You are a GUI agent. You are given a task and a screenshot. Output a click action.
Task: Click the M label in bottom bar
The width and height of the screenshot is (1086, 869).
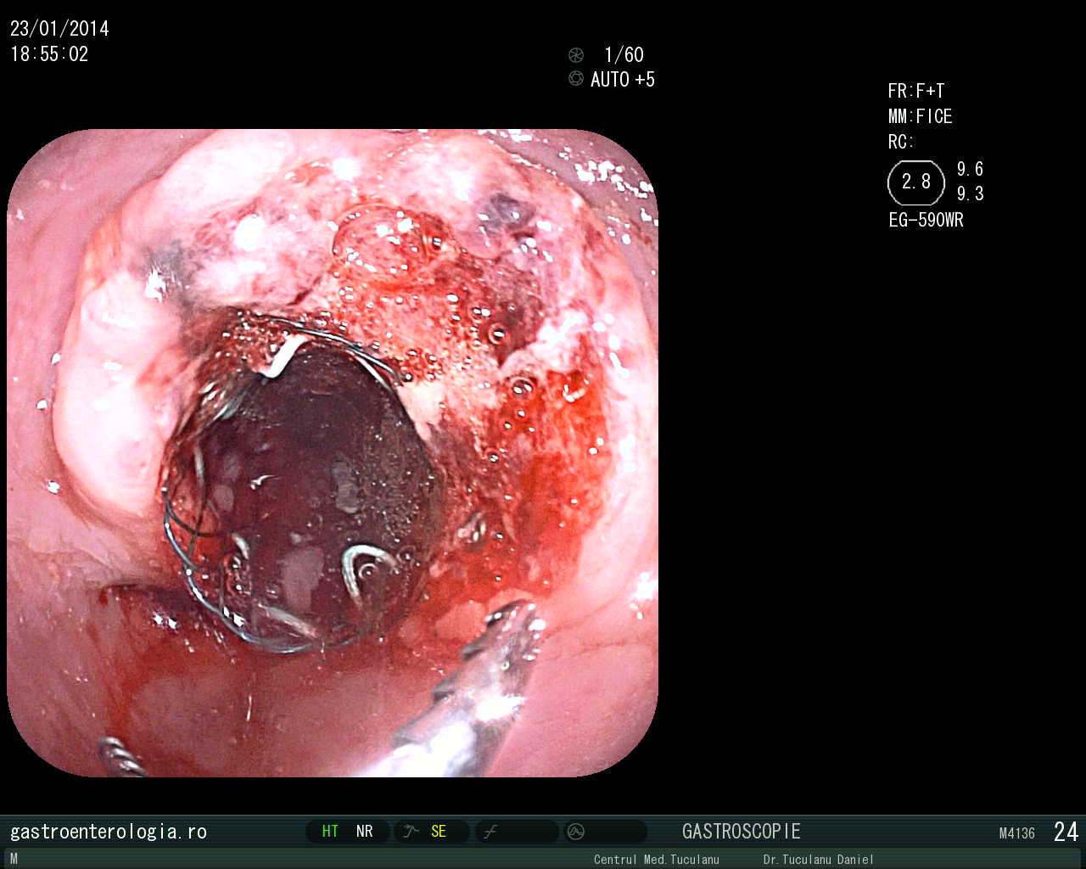click(x=14, y=860)
